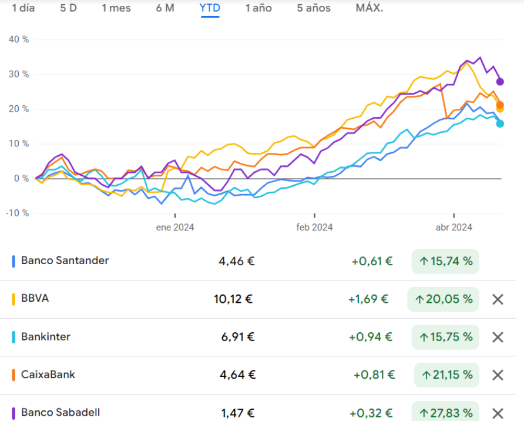Open the Banco Santander stock link

tap(65, 260)
